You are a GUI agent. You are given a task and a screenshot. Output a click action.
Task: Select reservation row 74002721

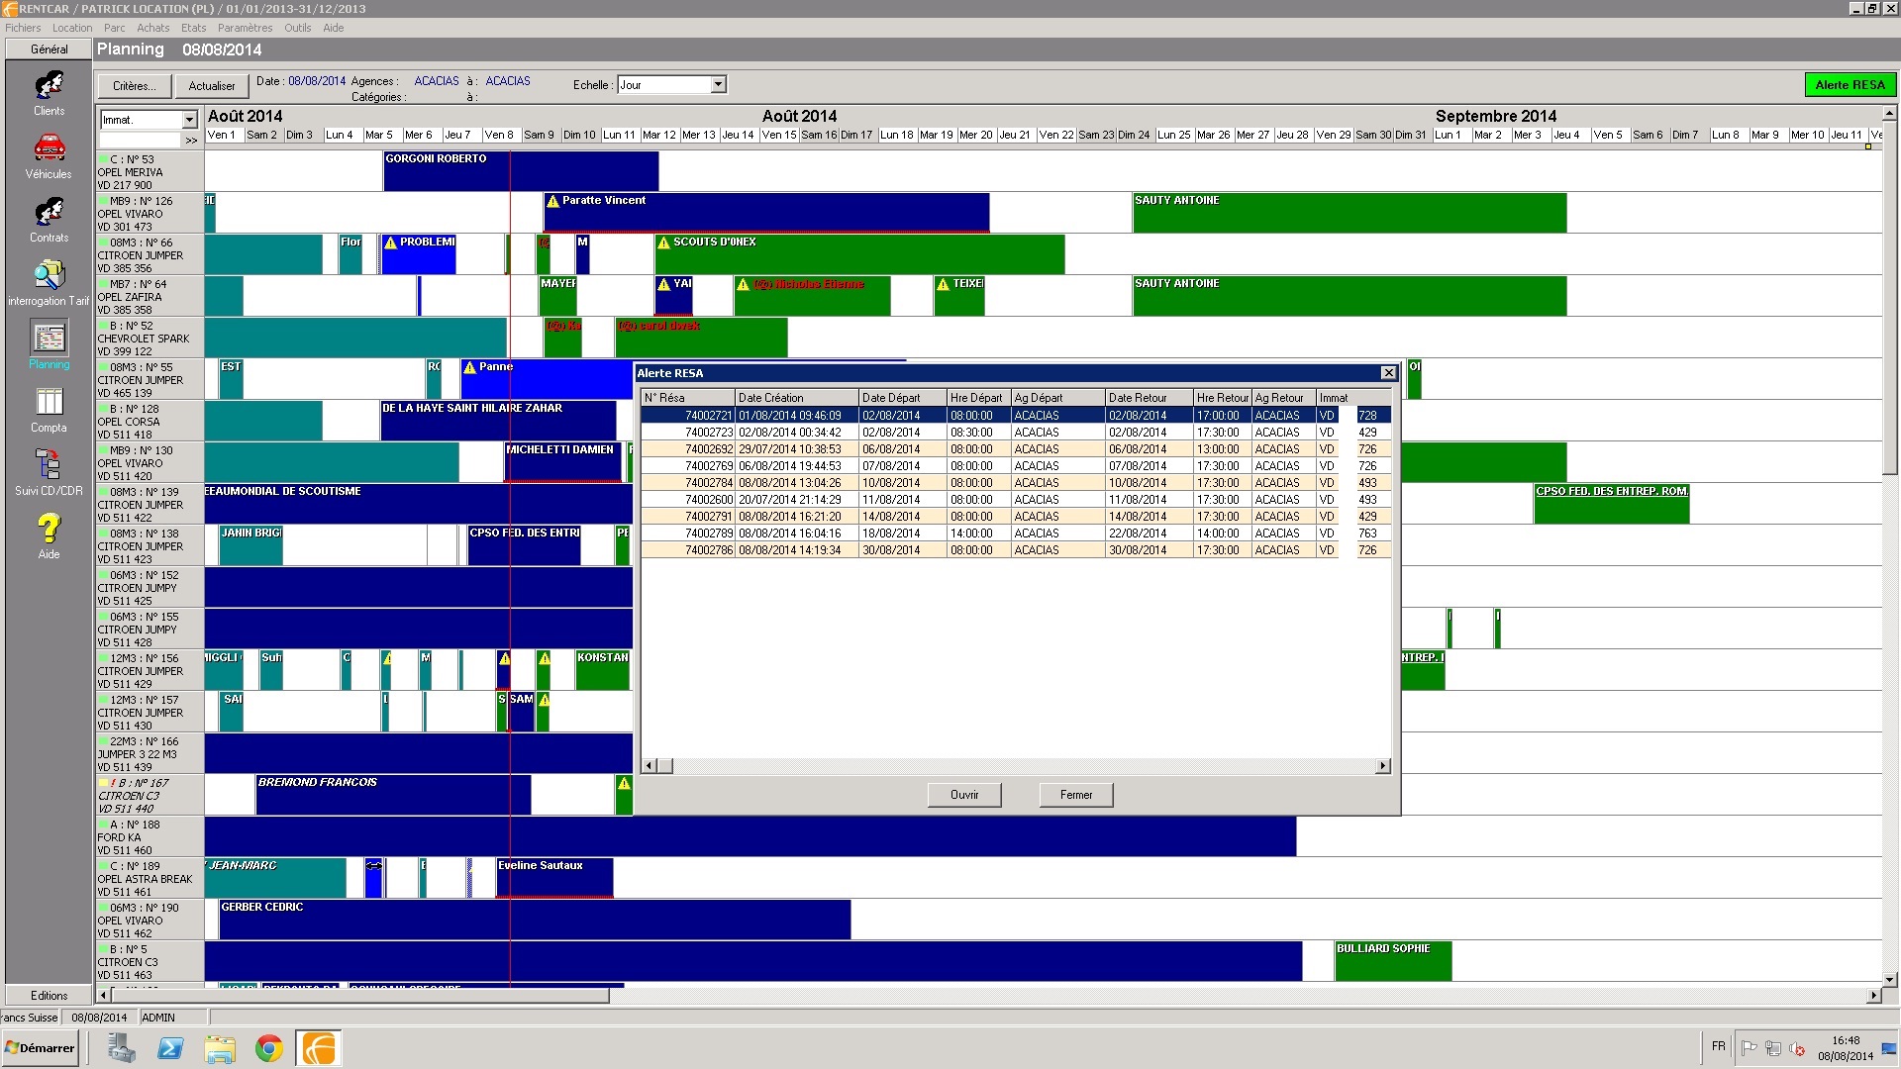pos(1016,416)
